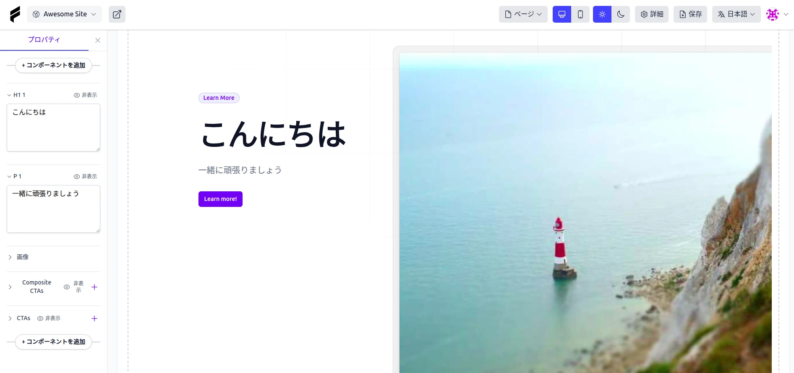The height and width of the screenshot is (373, 794).
Task: Enable dark theme with moon icon
Action: 621,14
